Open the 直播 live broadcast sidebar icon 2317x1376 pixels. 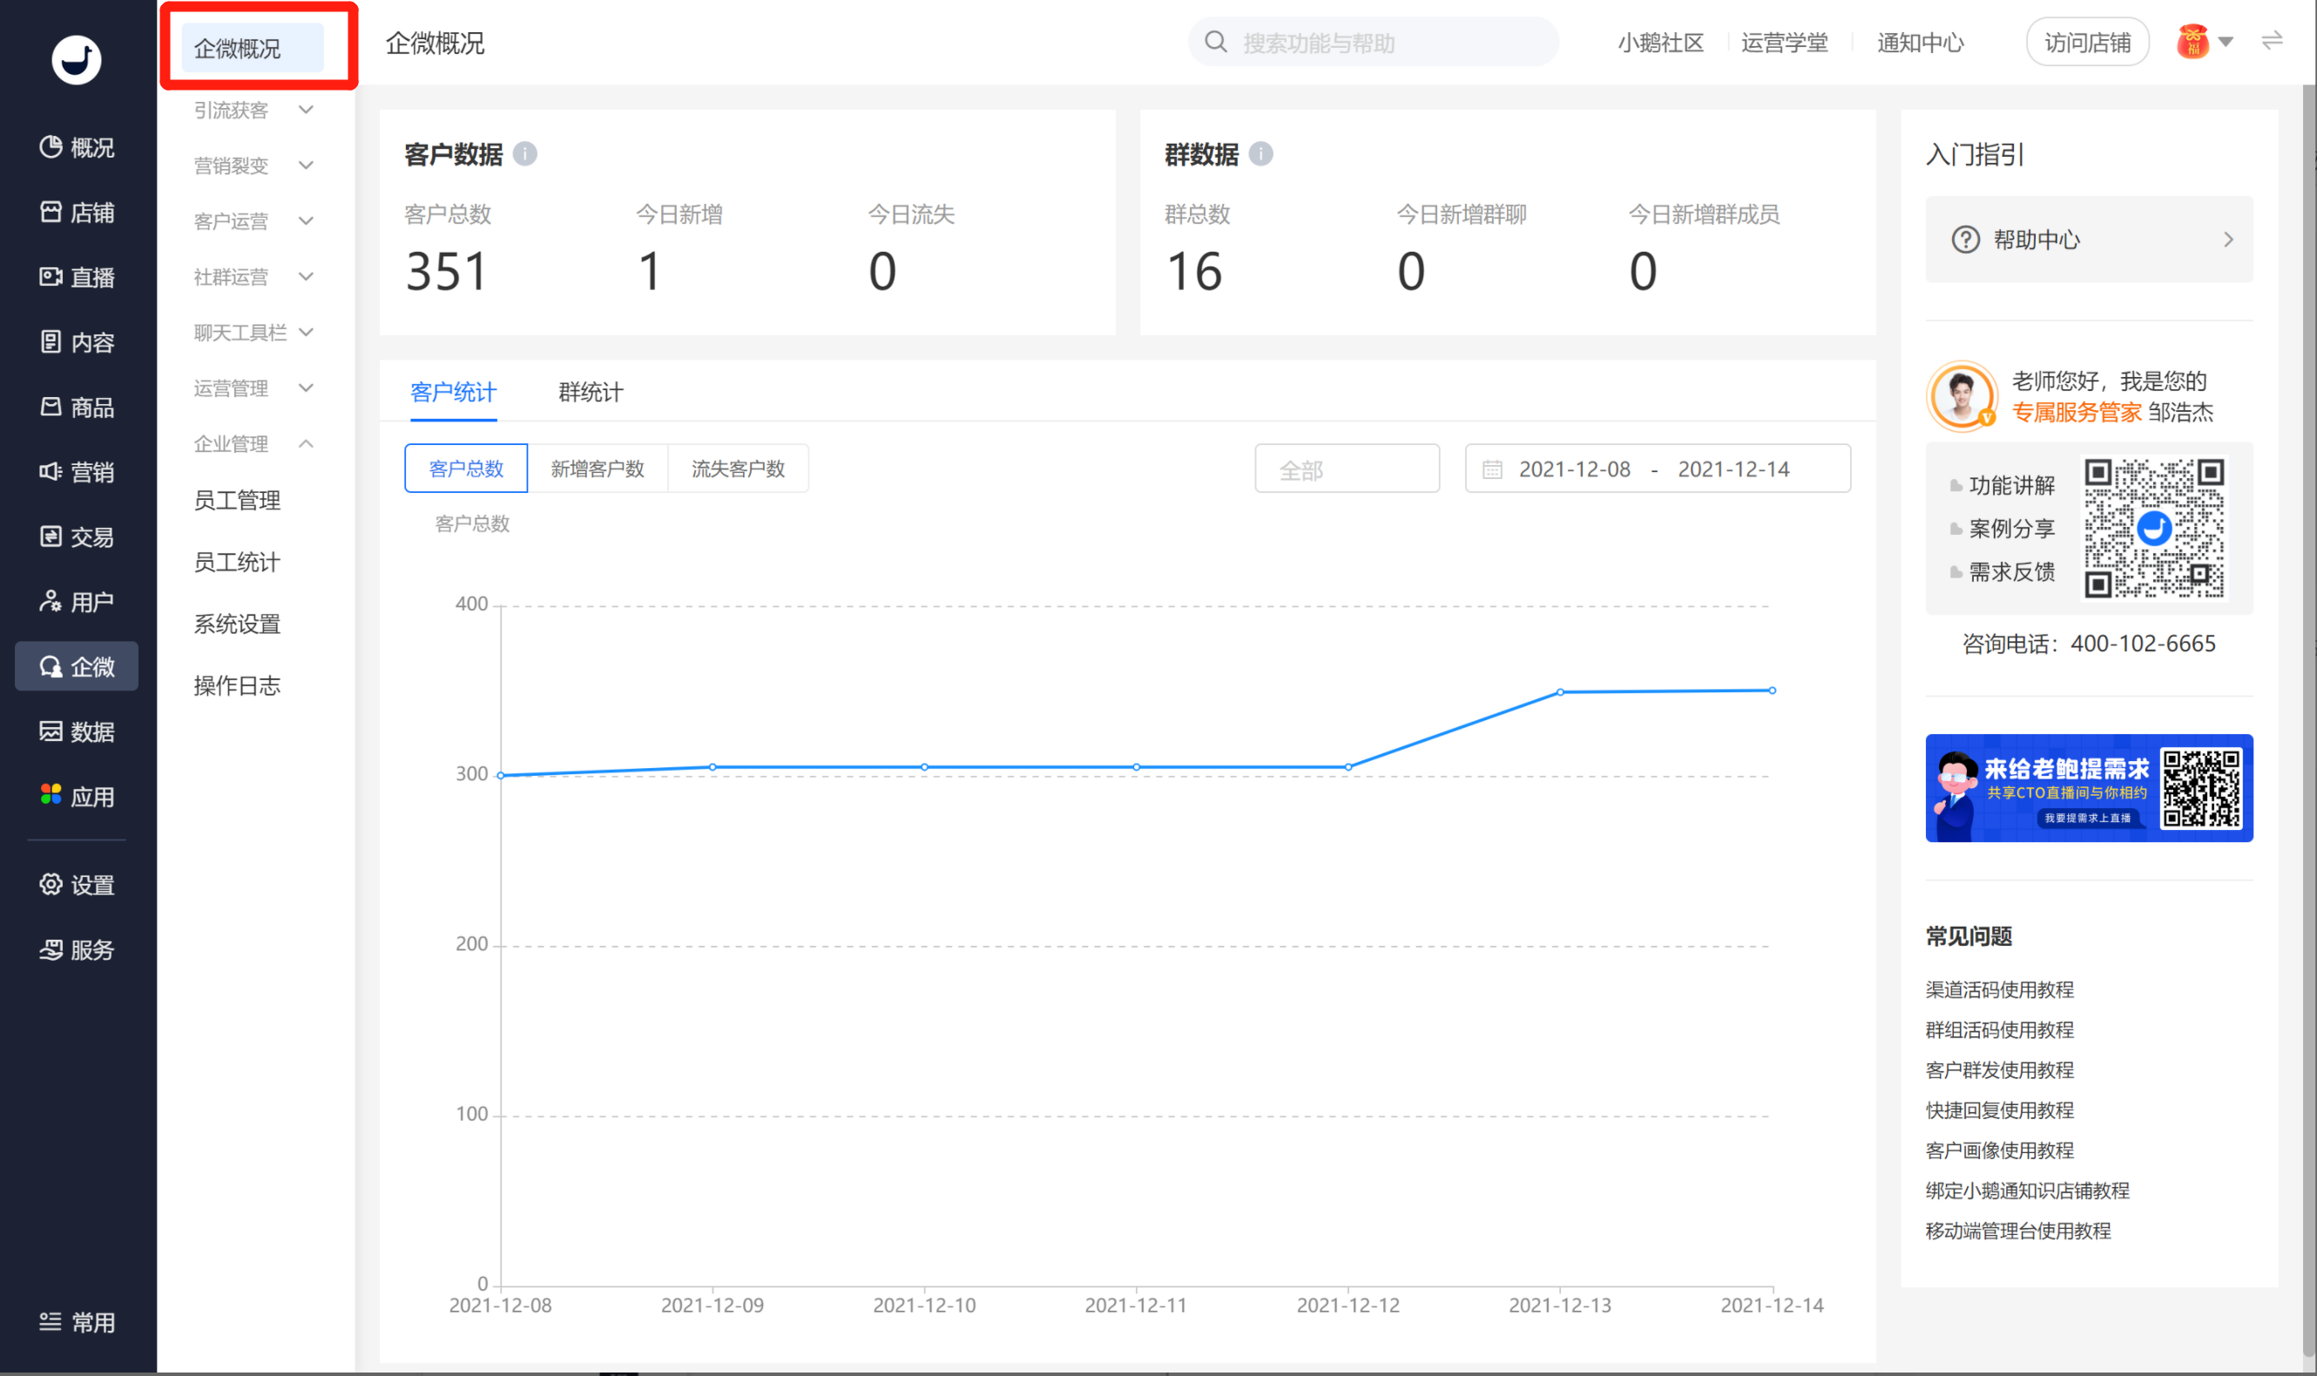click(x=51, y=276)
